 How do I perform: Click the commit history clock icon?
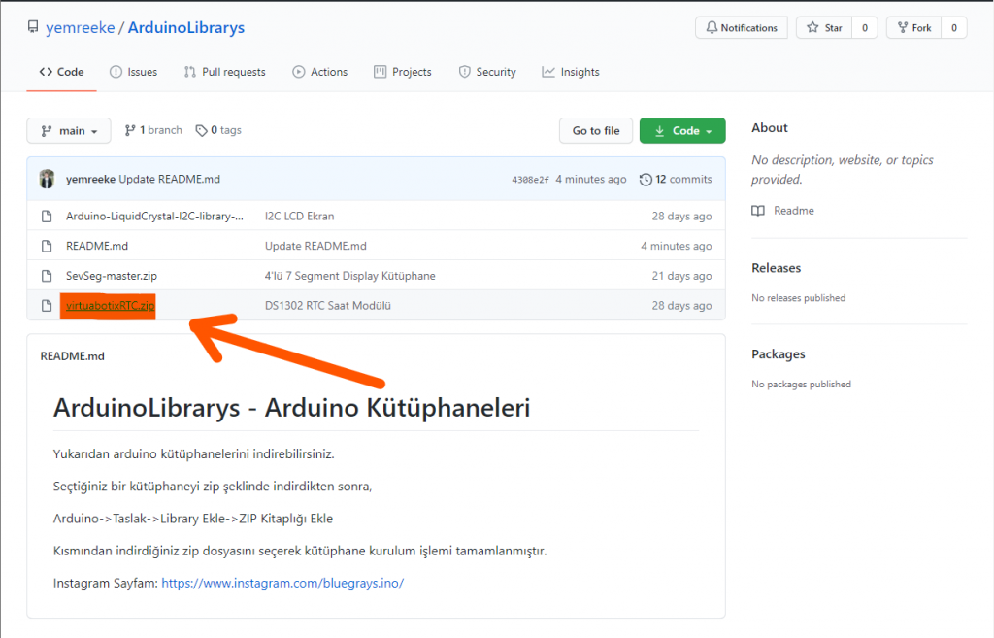[646, 180]
